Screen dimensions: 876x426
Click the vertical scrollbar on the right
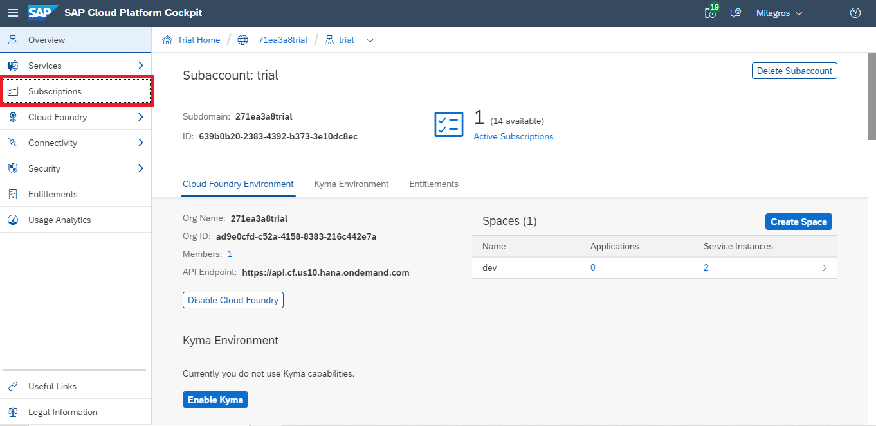coord(872,96)
